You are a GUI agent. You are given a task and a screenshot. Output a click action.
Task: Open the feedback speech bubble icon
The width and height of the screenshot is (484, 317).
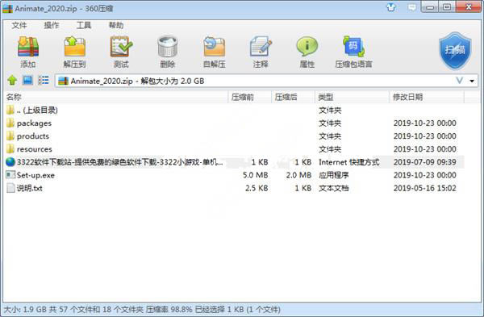click(x=411, y=7)
